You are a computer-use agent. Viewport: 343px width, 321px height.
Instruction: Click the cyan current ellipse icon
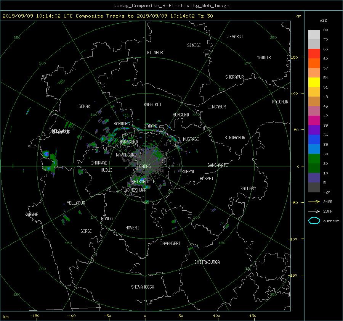coord(314,221)
